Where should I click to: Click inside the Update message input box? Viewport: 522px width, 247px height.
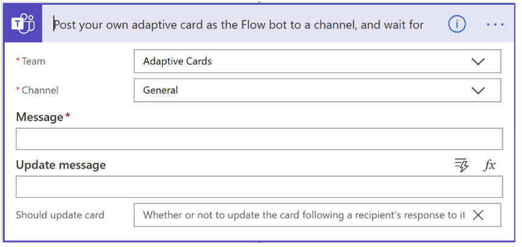pos(259,187)
